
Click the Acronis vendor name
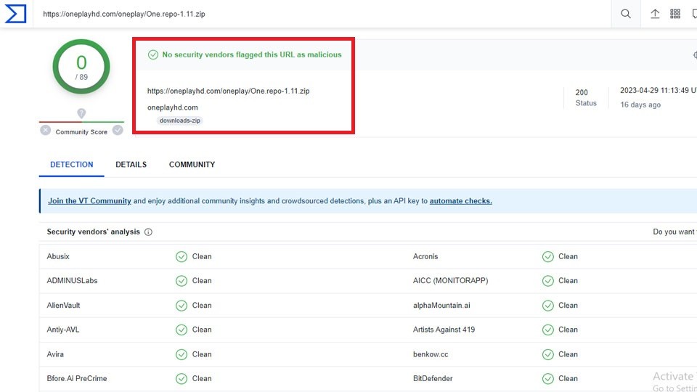(x=425, y=256)
